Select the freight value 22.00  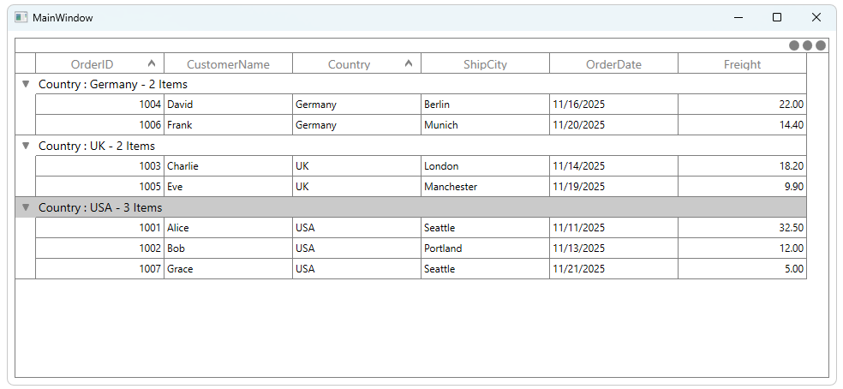(743, 105)
